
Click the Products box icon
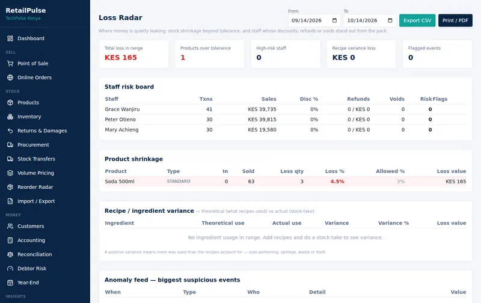[x=10, y=102]
